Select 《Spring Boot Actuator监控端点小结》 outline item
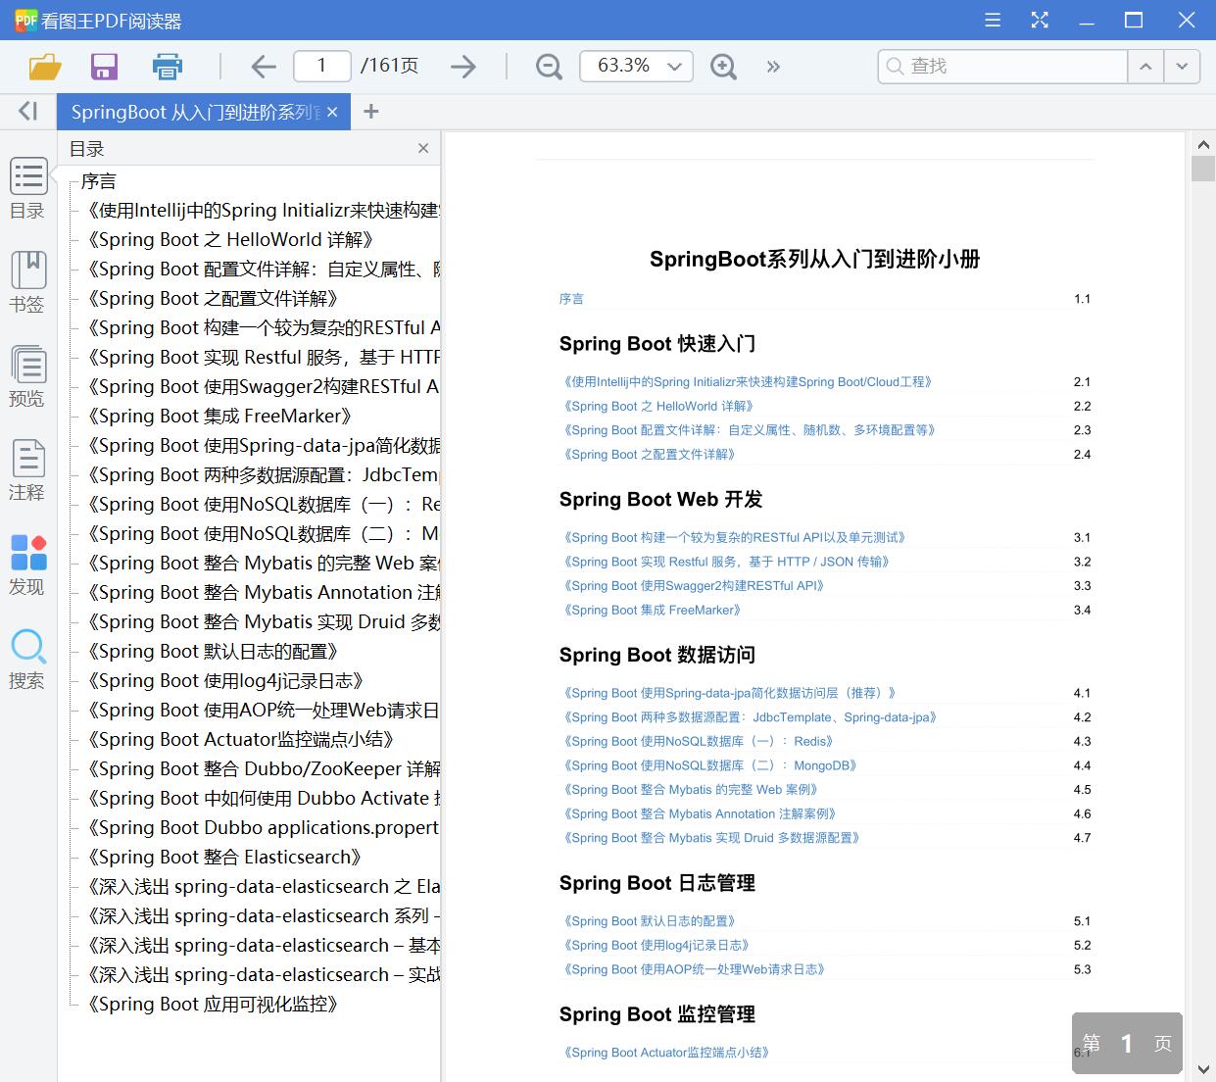1216x1082 pixels. tap(240, 739)
